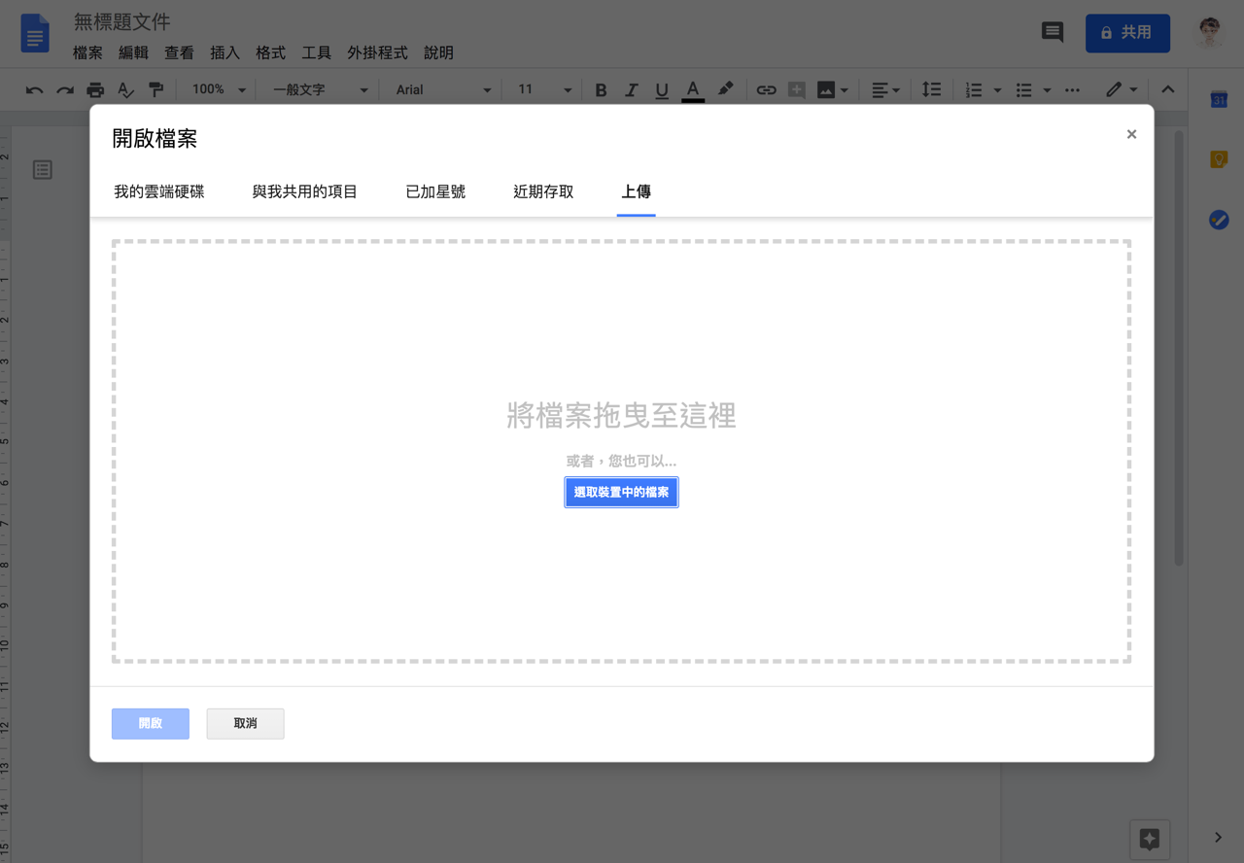Open the 100% zoom dropdown
This screenshot has height=863, width=1244.
point(219,89)
